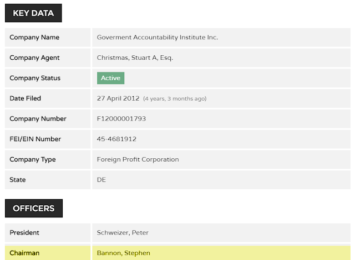Viewport: 355px width, 260px height.
Task: Click the green Active status badge
Action: (110, 78)
